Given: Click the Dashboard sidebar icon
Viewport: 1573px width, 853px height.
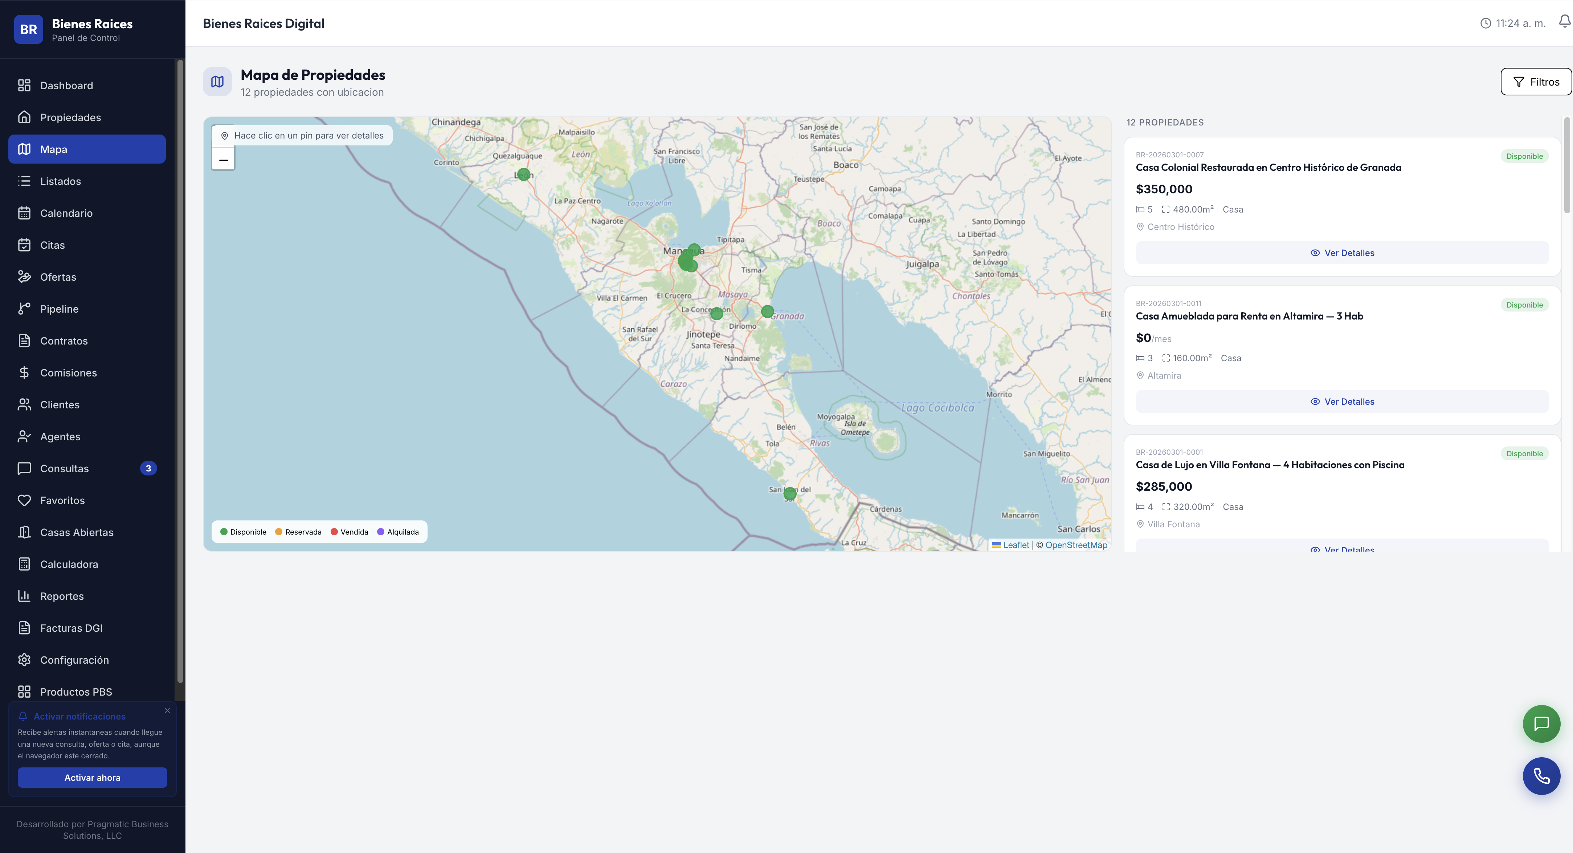Looking at the screenshot, I should (x=24, y=86).
